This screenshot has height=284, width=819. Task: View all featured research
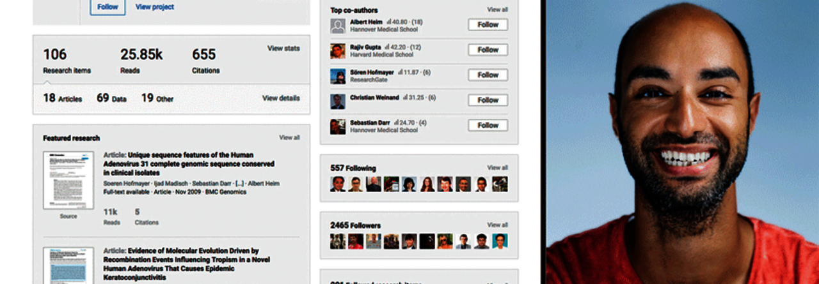tap(289, 137)
